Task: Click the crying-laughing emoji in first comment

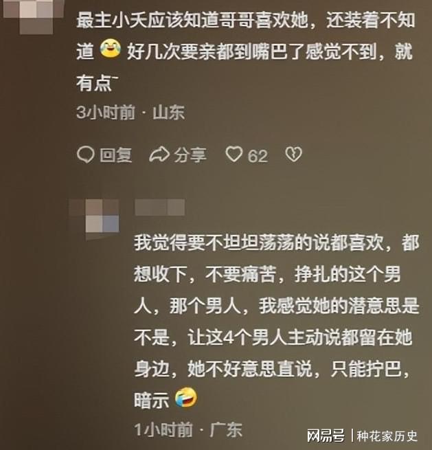Action: click(x=110, y=49)
